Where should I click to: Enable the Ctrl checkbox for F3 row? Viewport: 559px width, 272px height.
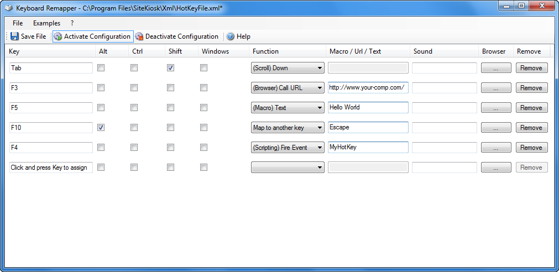click(134, 88)
